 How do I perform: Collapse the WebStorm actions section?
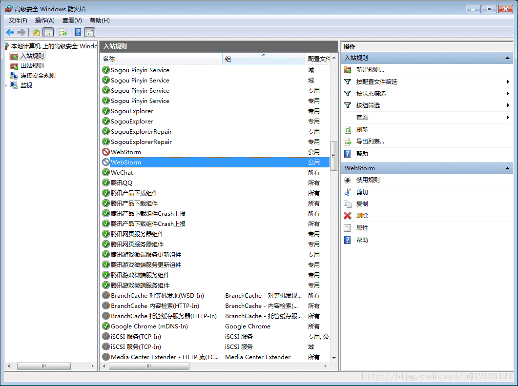click(507, 168)
